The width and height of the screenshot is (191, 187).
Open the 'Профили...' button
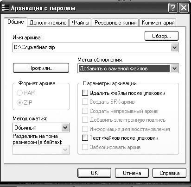tap(41, 68)
